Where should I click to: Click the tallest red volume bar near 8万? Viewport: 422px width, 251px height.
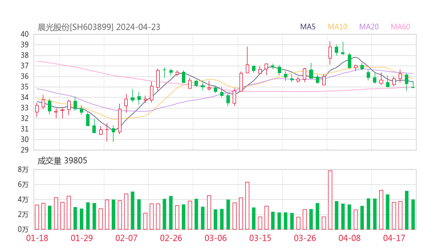(330, 200)
